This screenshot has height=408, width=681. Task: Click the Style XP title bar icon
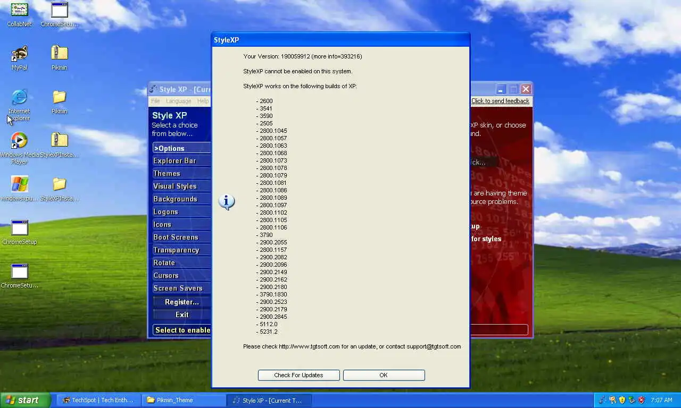click(153, 89)
